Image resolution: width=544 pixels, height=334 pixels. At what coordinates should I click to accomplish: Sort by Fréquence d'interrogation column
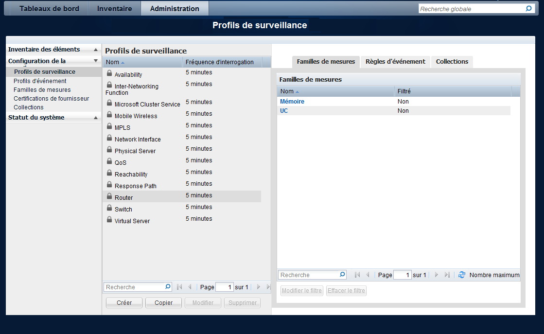tap(222, 62)
